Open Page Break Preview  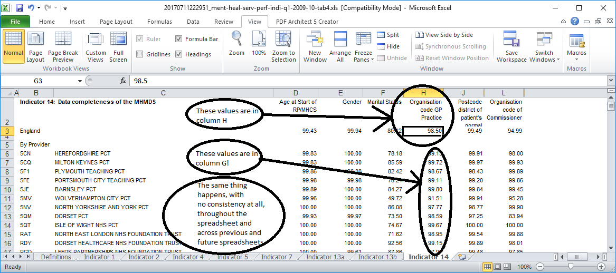[63, 46]
